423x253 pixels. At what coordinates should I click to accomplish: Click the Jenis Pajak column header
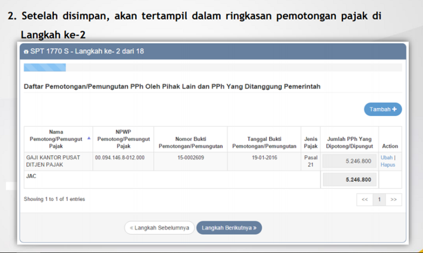pos(311,142)
